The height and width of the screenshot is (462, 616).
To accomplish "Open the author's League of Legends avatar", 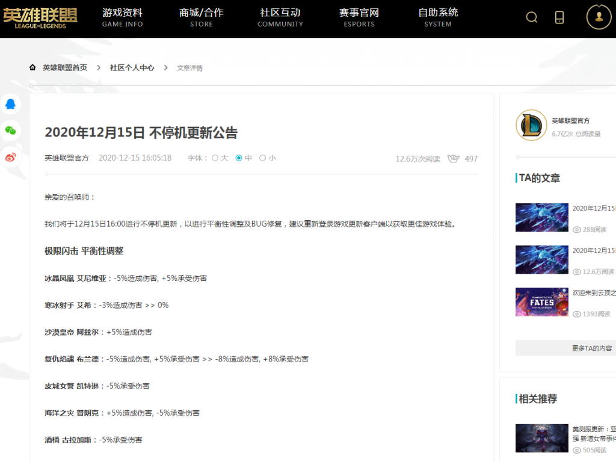I will coord(531,125).
